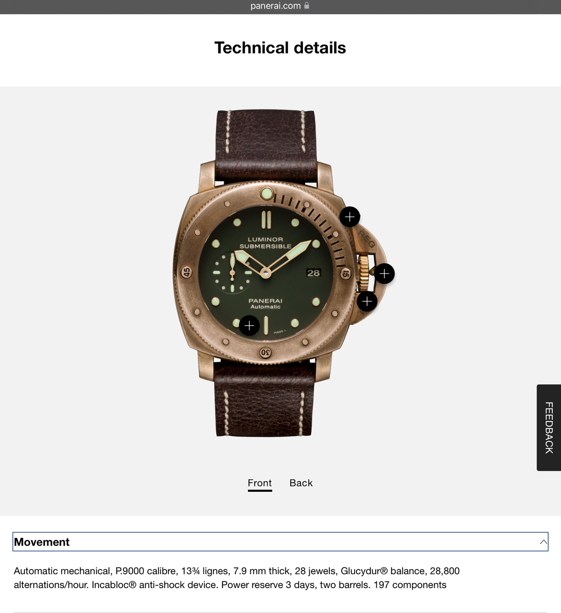
Task: Open the plus hotspot below the crown guard
Action: click(x=367, y=301)
